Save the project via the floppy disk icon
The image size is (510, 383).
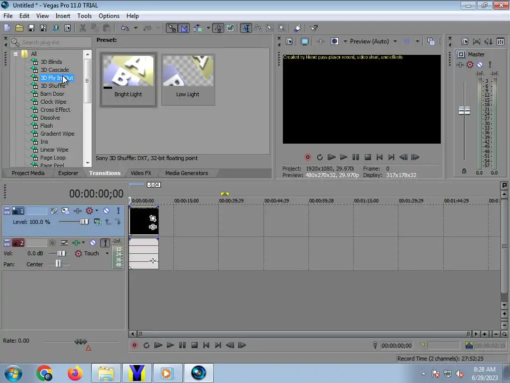click(31, 28)
